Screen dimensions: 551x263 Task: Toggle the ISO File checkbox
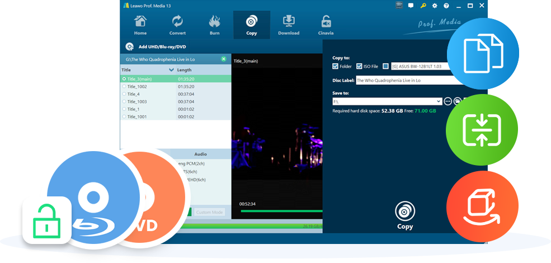[x=359, y=66]
